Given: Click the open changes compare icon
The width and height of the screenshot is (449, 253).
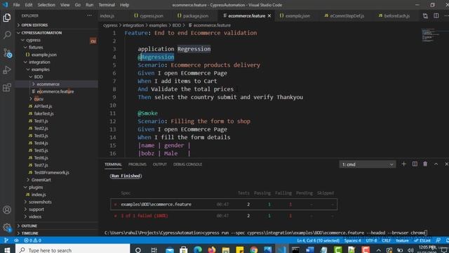Looking at the screenshot, I should click(425, 15).
